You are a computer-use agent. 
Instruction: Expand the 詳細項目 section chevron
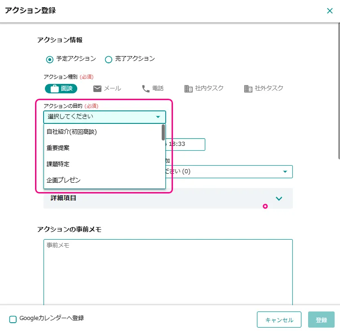click(x=279, y=198)
